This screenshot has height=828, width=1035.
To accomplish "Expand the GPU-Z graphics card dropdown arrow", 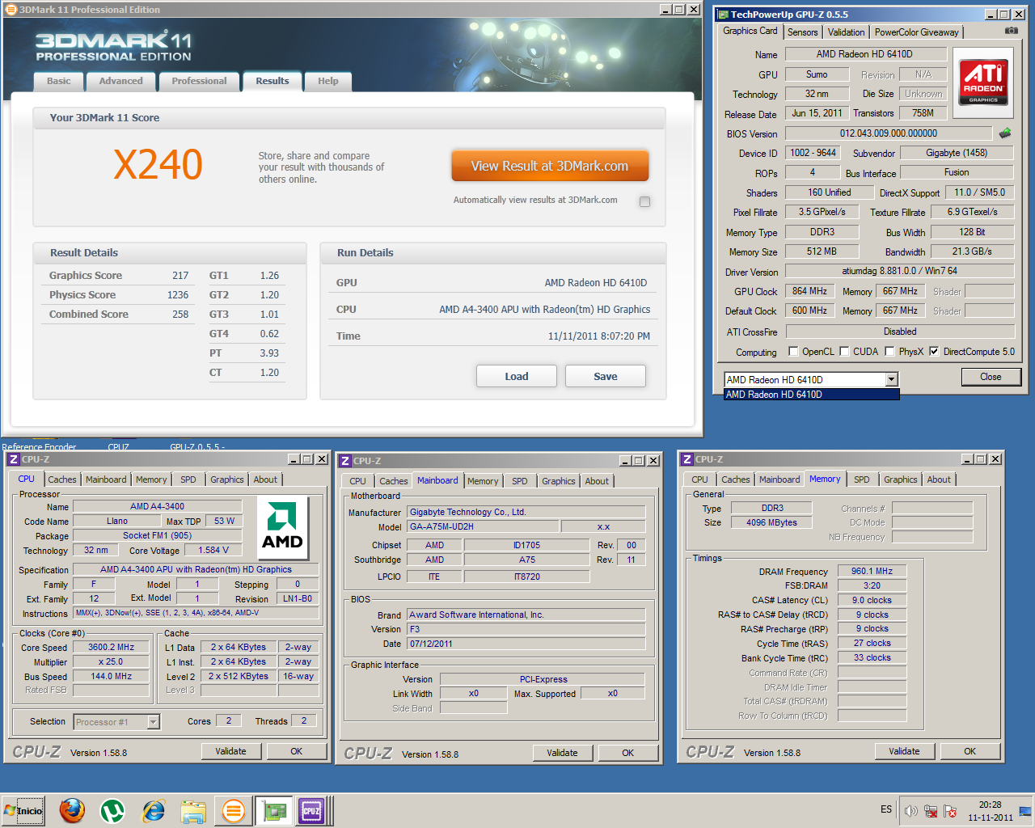I will pos(891,379).
